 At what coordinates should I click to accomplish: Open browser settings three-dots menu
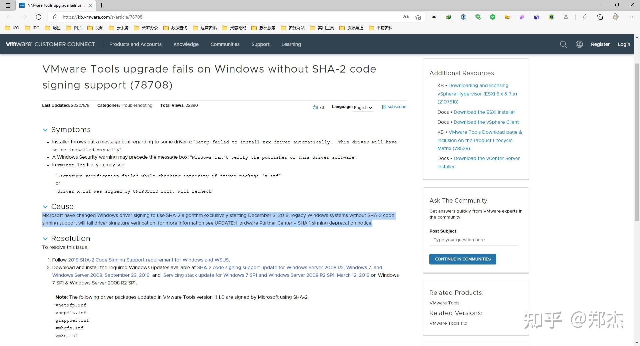[x=630, y=17]
